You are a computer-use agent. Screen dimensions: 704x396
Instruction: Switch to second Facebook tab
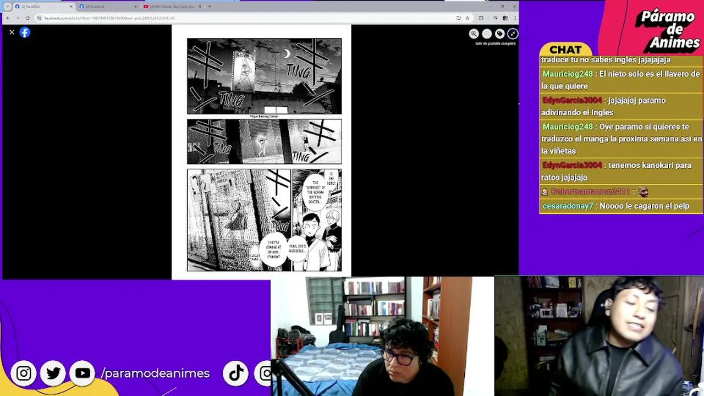coord(108,7)
